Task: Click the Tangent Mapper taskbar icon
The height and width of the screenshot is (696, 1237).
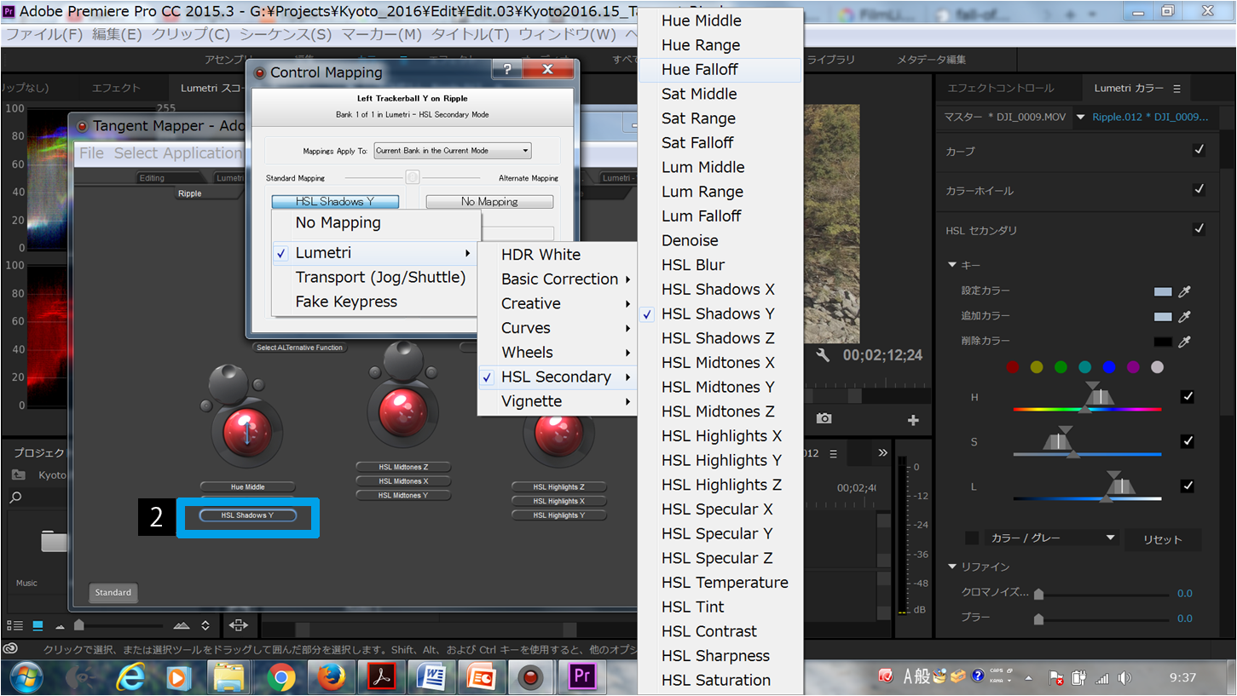Action: click(532, 678)
